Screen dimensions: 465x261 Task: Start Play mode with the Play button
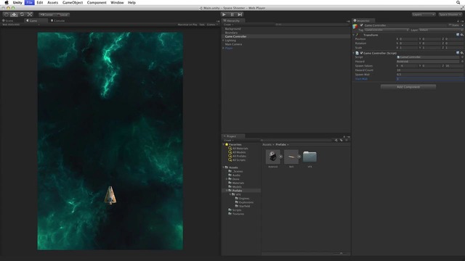click(x=225, y=14)
